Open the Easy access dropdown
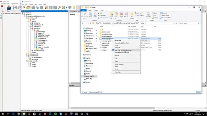Screen dimensions: 207x116 click(x=139, y=15)
